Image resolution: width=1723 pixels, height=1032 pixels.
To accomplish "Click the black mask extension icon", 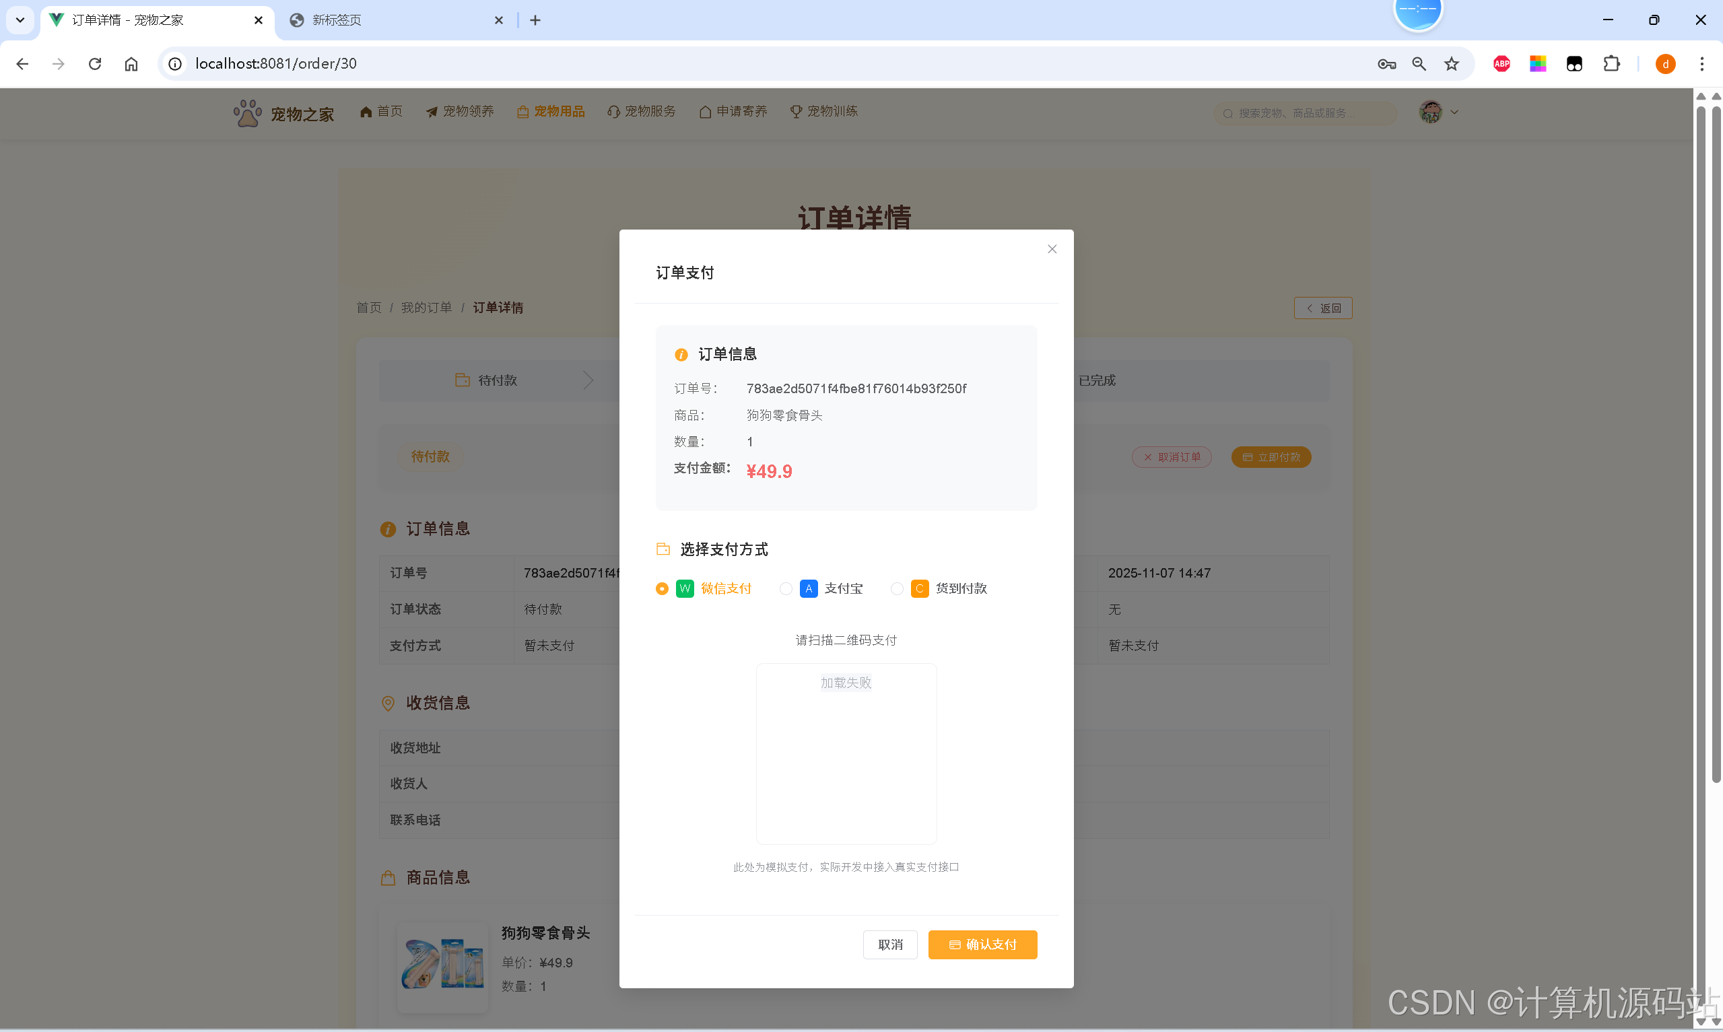I will pos(1574,64).
